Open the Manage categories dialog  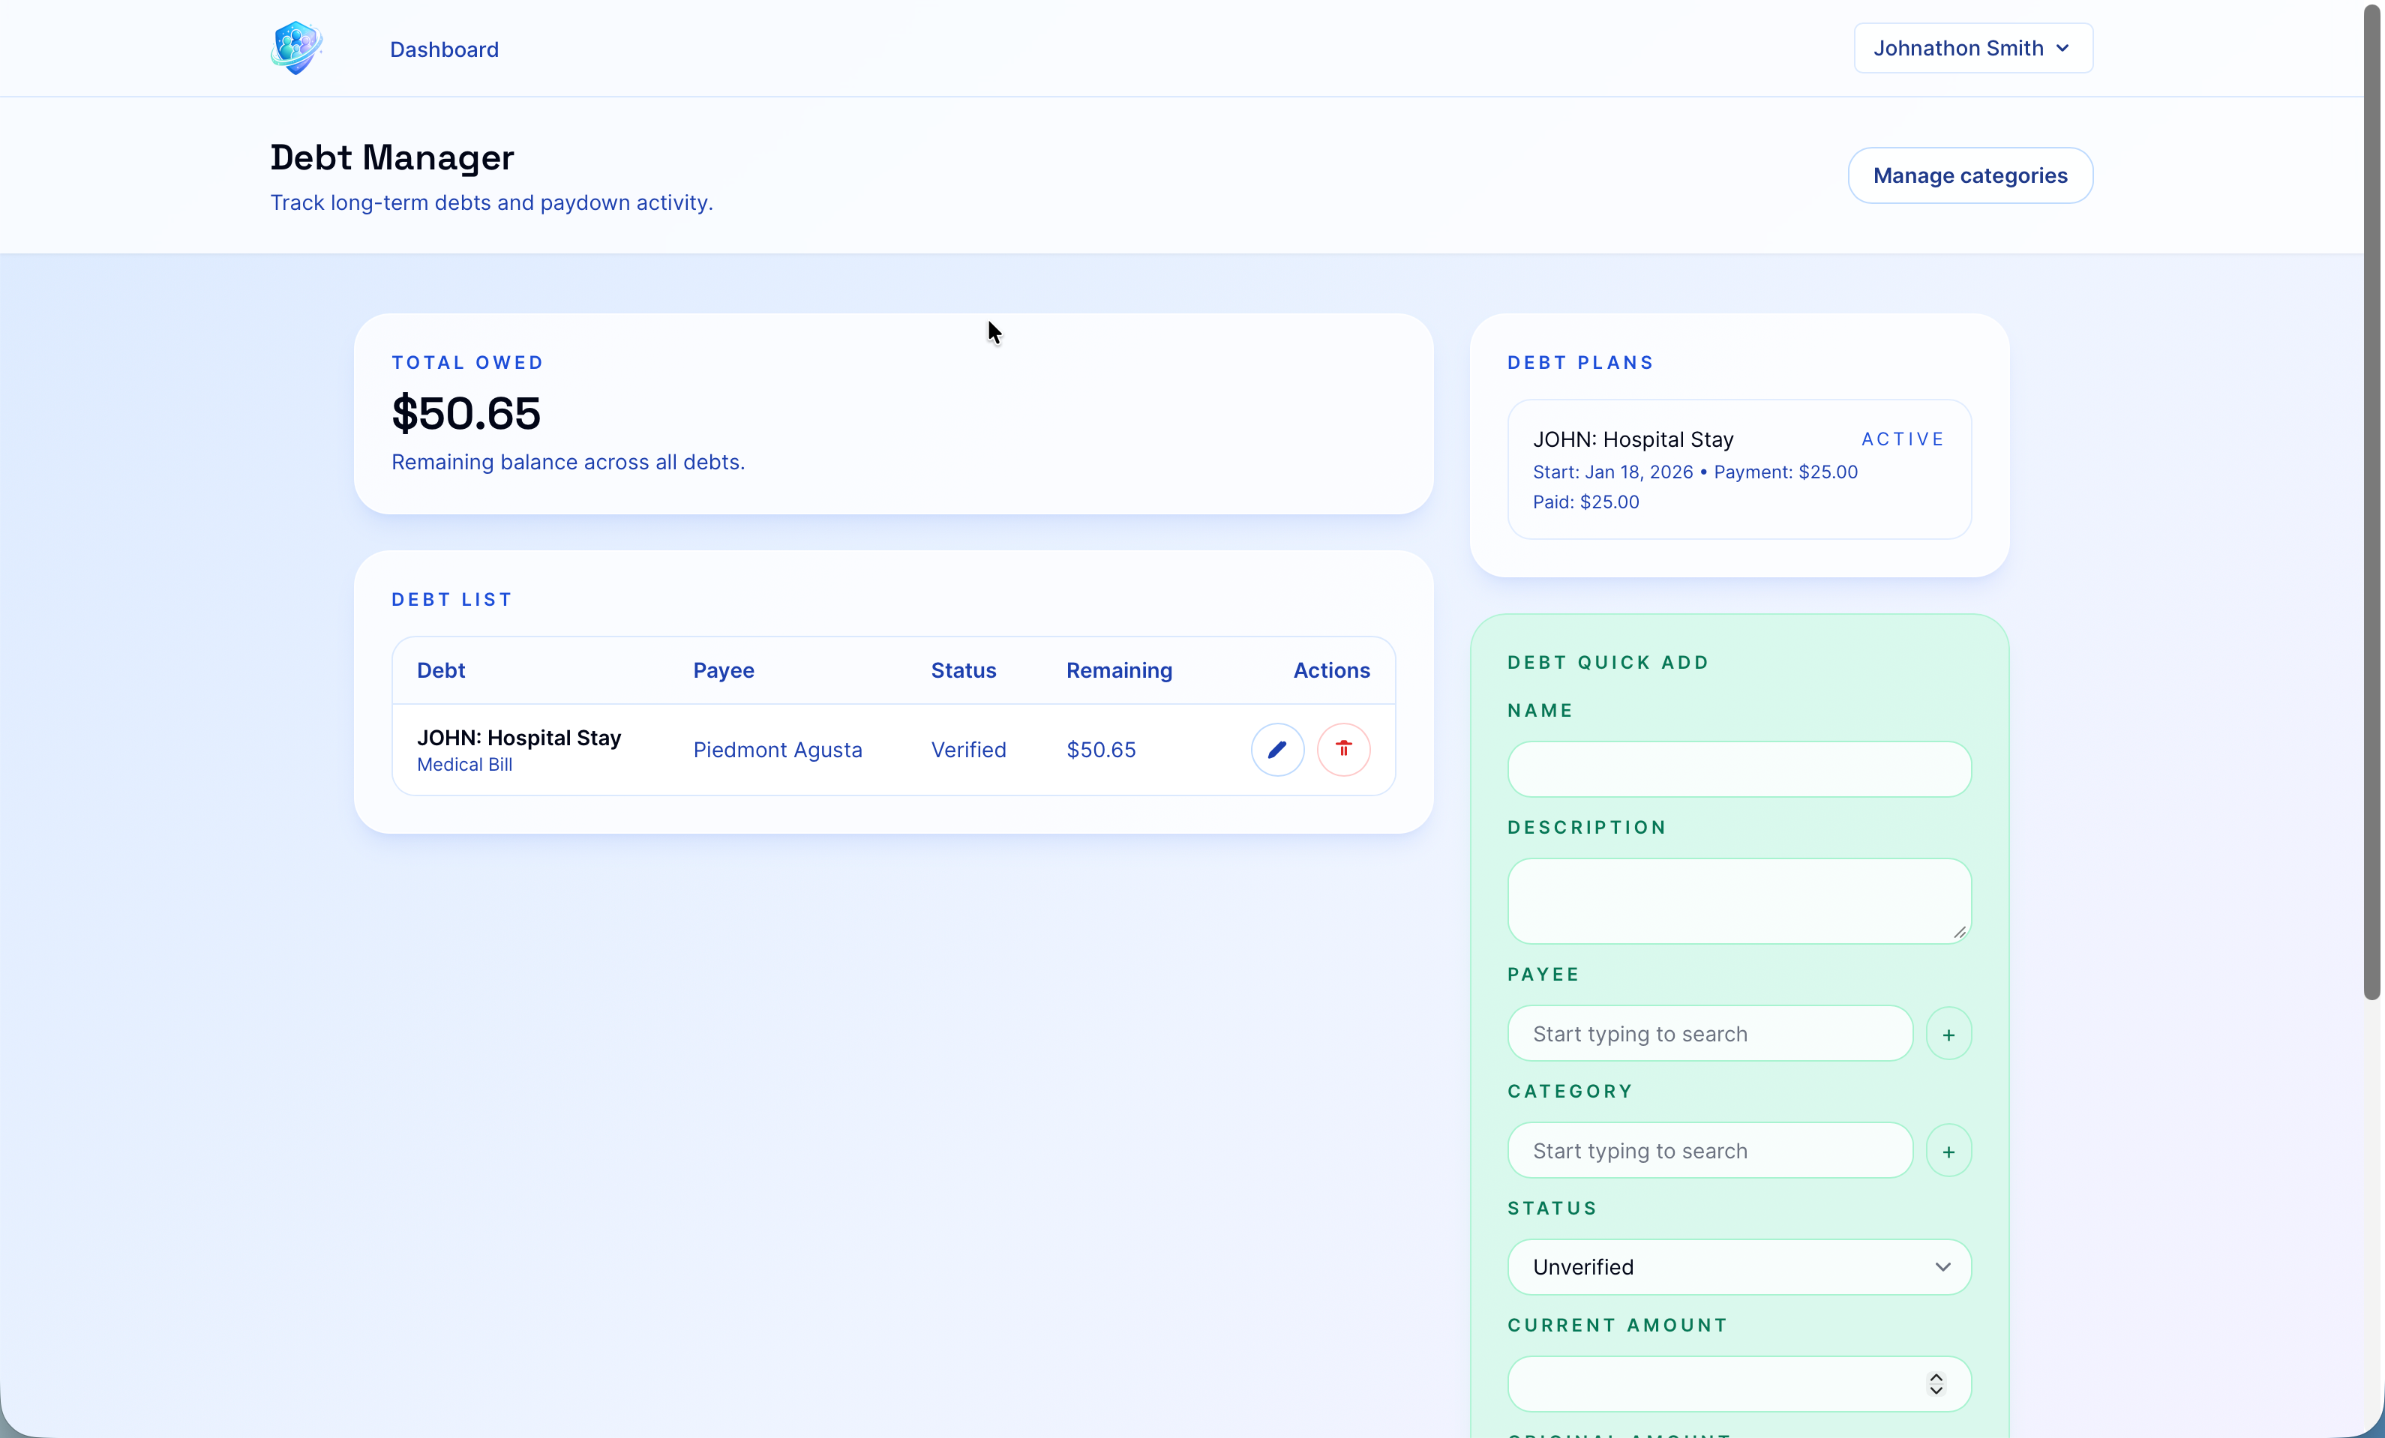[1971, 175]
